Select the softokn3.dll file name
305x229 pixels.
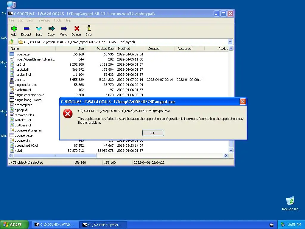pos(23,120)
